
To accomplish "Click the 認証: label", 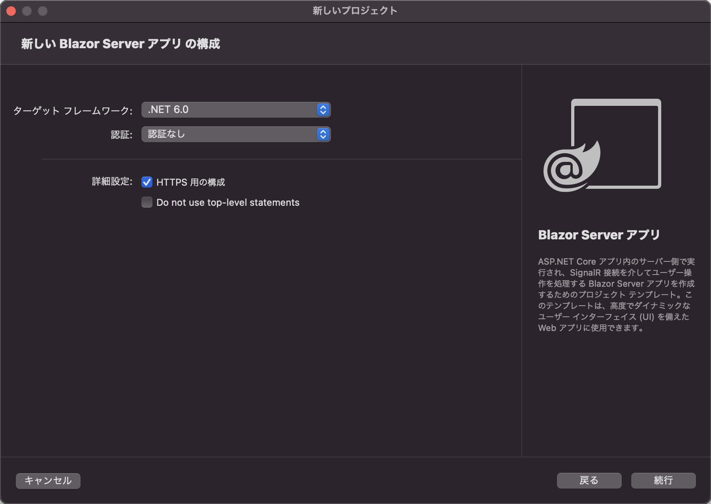I will 122,135.
